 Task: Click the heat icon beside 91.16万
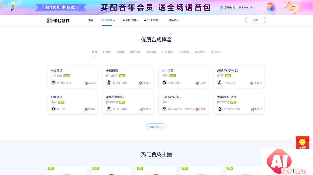click(x=140, y=83)
